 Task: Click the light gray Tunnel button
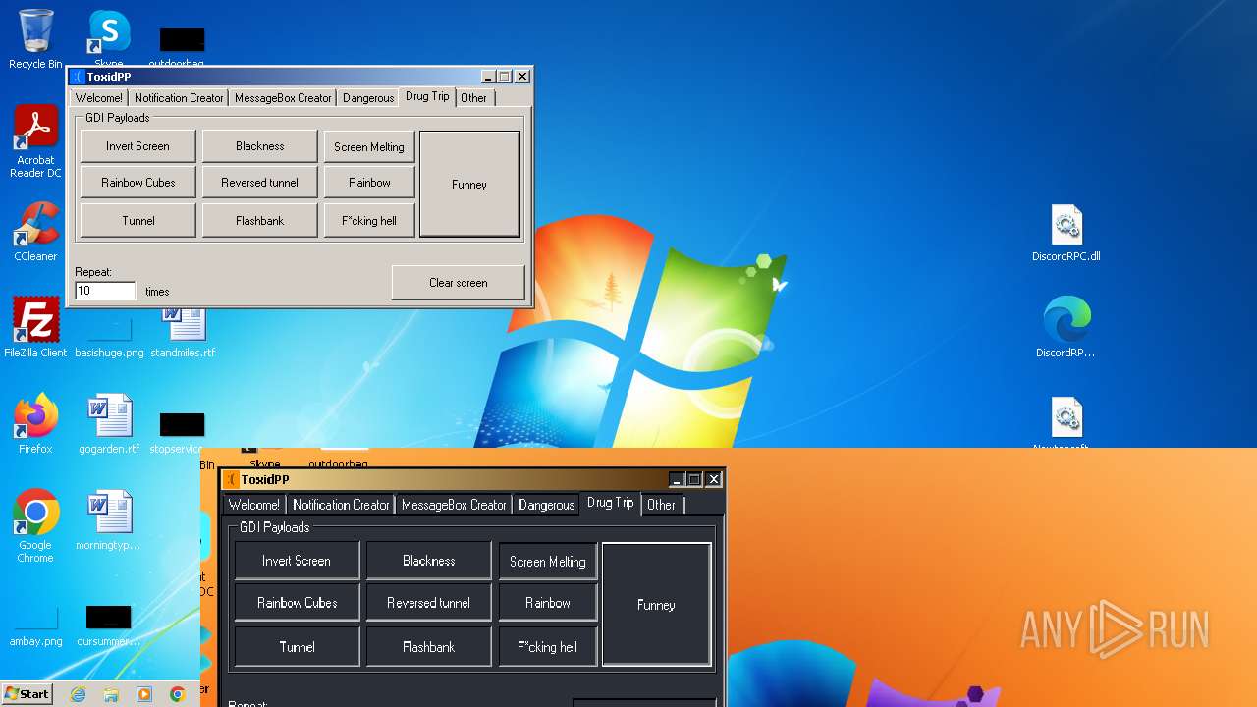click(x=137, y=221)
